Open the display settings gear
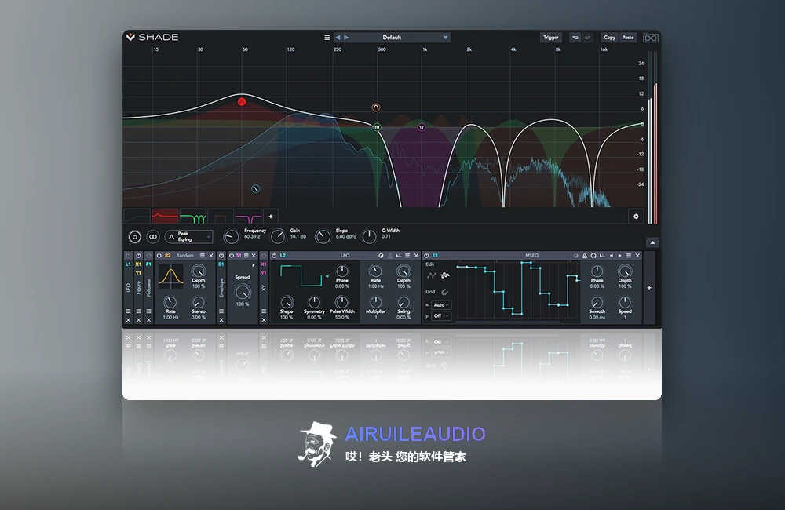785x510 pixels. coord(636,217)
